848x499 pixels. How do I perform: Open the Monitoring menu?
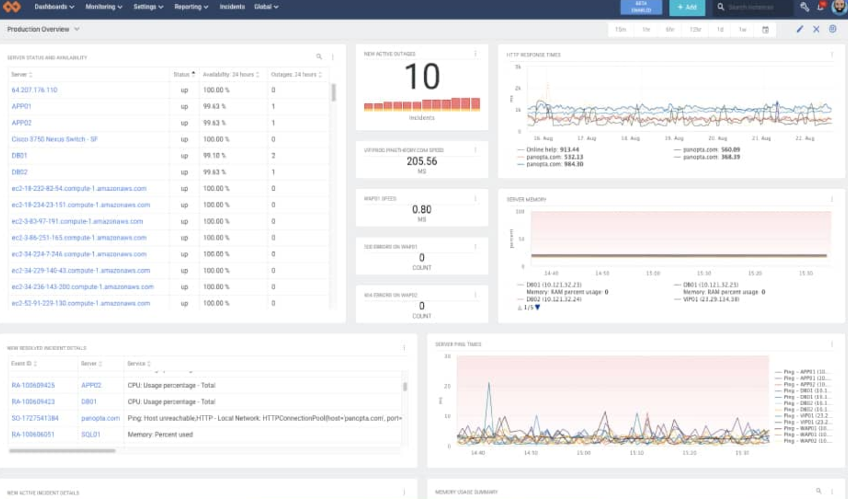point(104,7)
